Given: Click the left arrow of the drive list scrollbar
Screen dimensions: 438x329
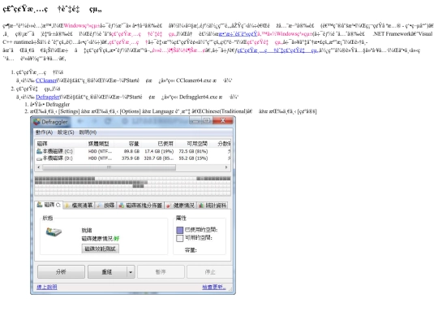Looking at the screenshot, I should (39, 167).
